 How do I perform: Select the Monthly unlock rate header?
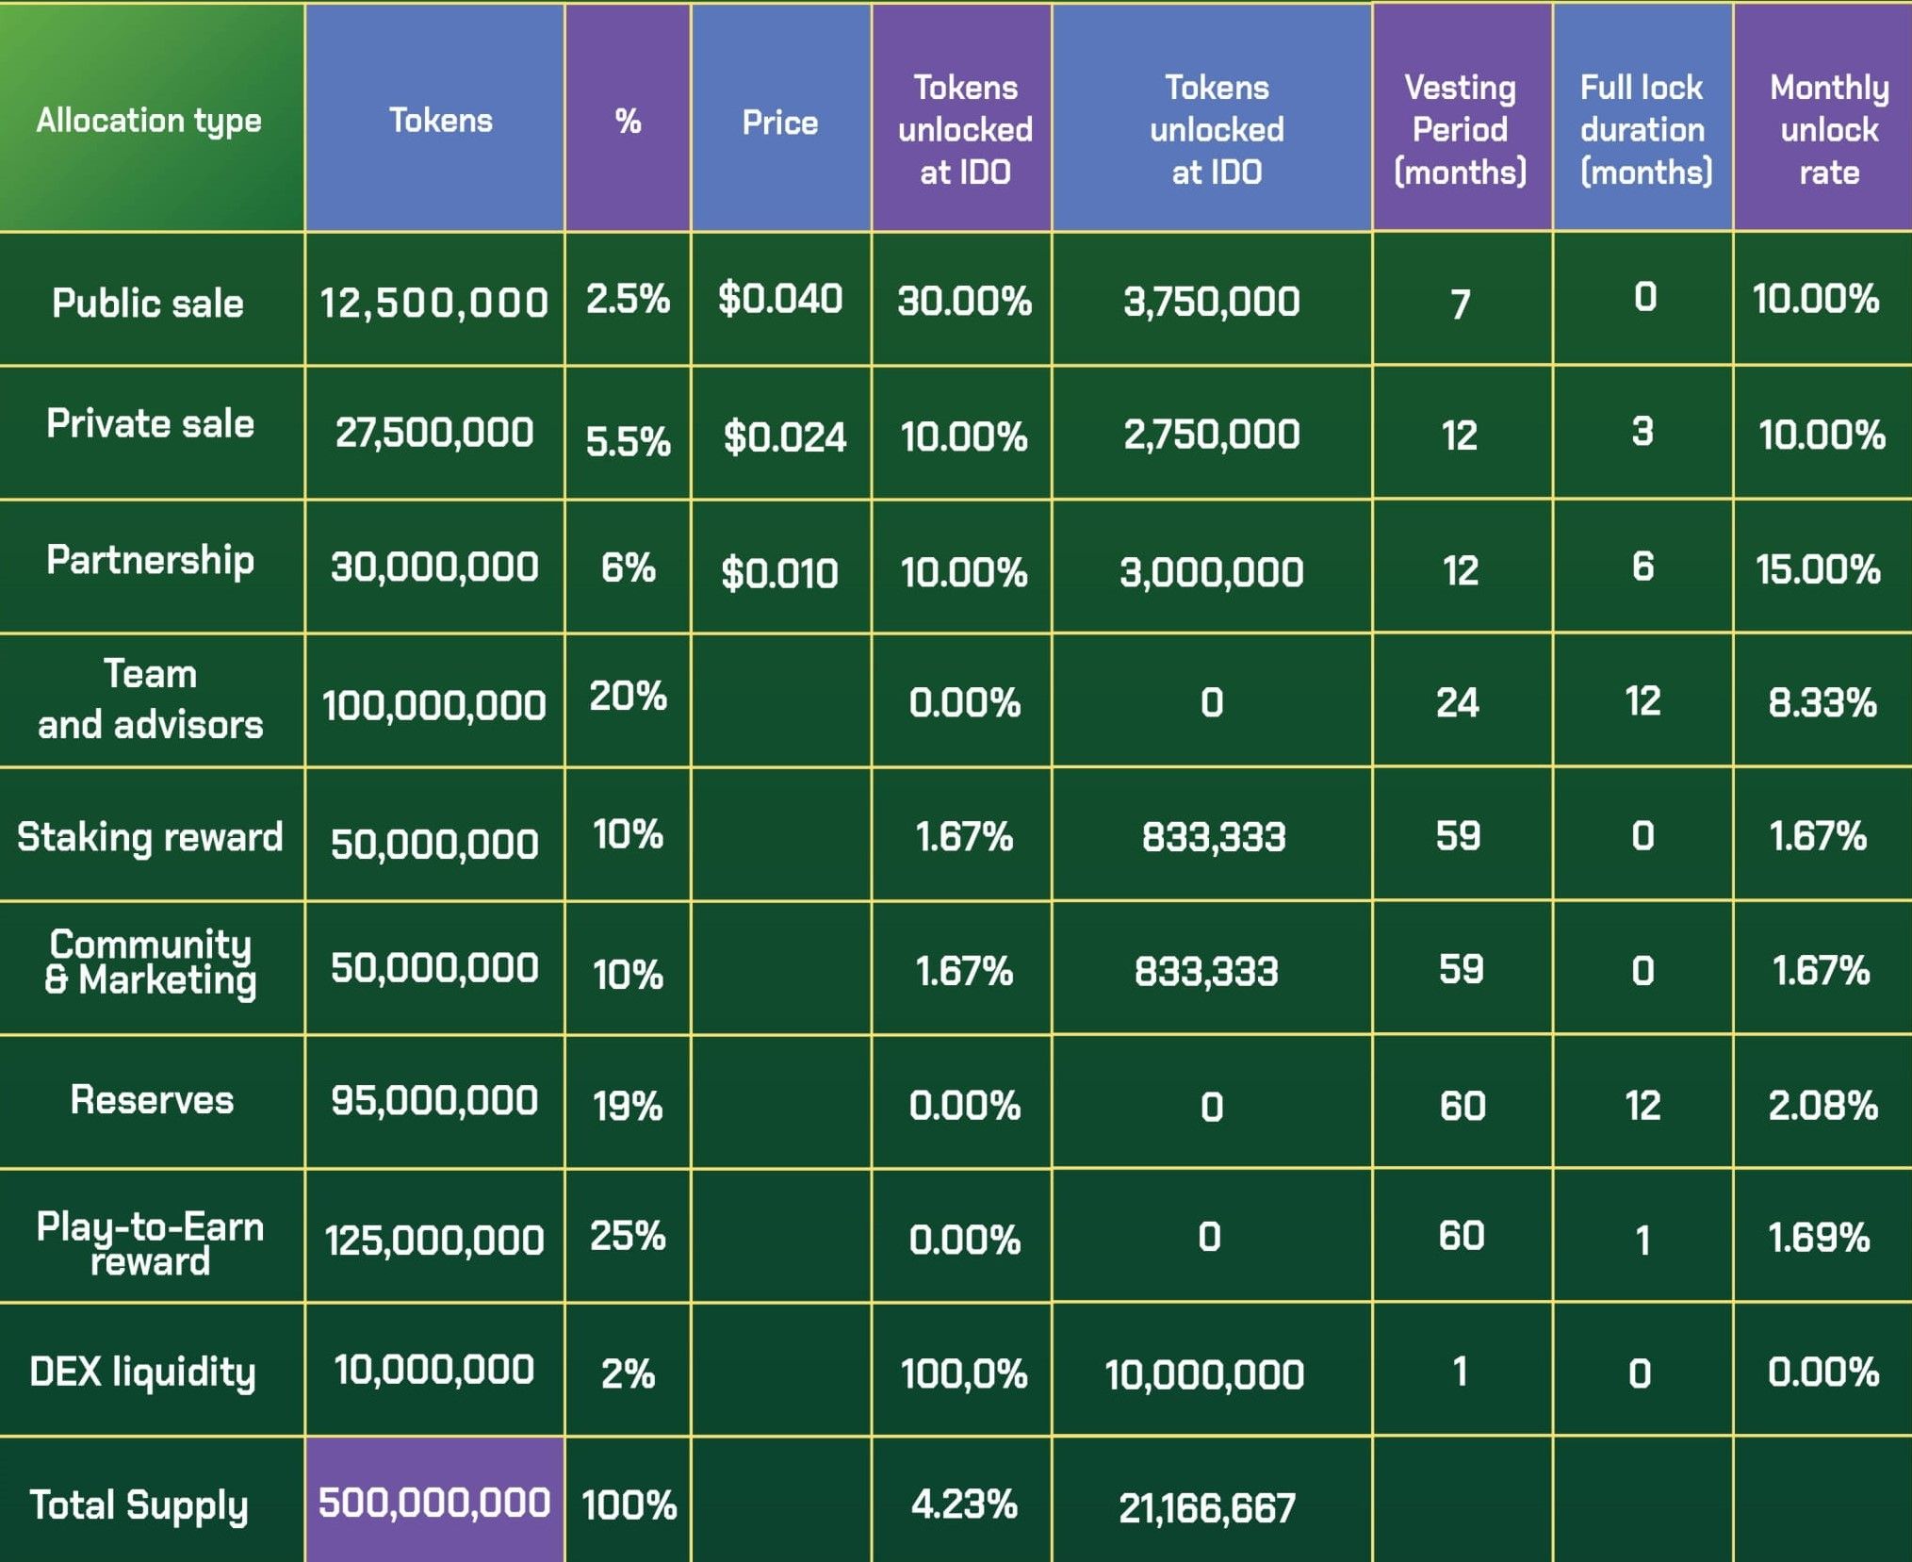point(1828,129)
